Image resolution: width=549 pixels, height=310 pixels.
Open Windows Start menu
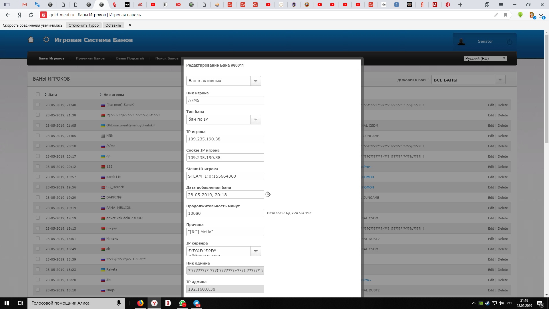(7, 303)
